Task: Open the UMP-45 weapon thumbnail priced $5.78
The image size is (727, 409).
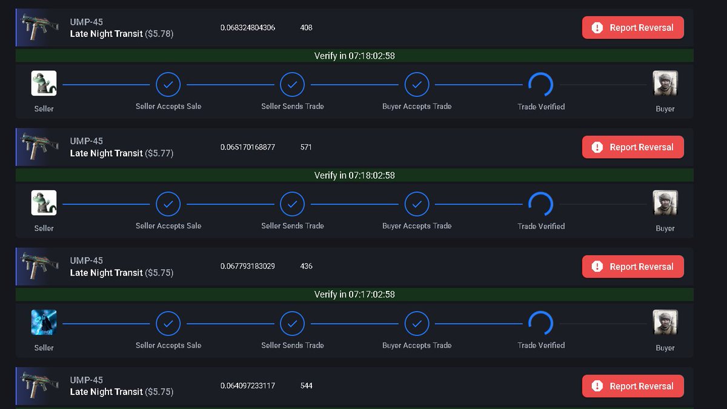Action: (40, 28)
